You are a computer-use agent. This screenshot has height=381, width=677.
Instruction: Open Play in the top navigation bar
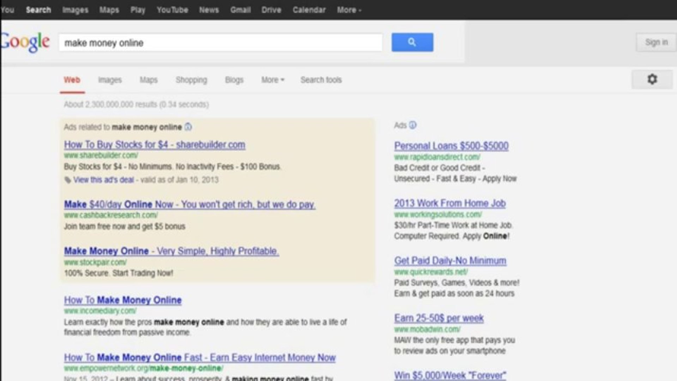[138, 10]
